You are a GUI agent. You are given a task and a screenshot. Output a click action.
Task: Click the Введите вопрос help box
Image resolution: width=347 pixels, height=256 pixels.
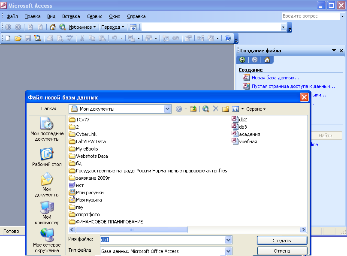click(311, 16)
